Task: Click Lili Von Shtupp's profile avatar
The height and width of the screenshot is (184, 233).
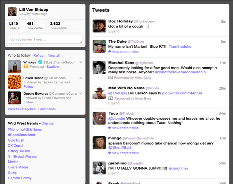Action: [x=12, y=12]
